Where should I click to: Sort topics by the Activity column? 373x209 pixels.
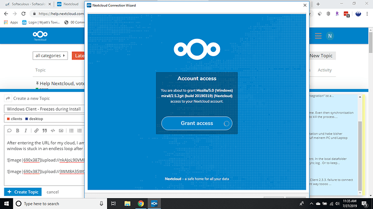click(324, 70)
